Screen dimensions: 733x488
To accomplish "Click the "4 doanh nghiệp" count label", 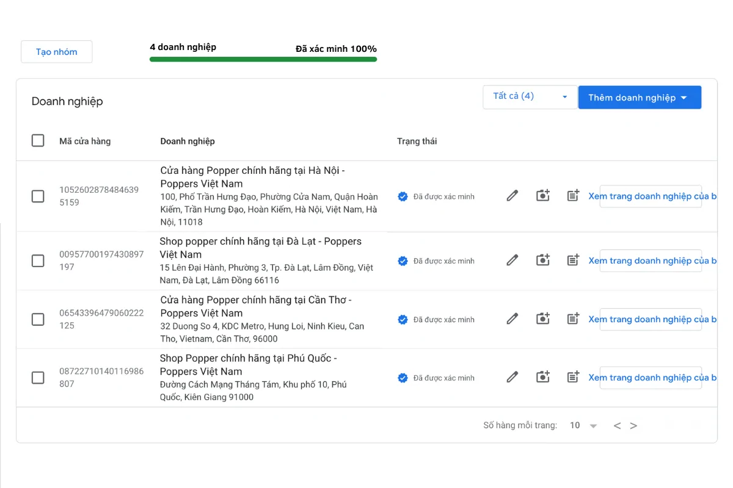I will (183, 47).
